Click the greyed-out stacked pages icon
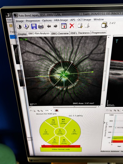123x164 pixels. (87, 25)
